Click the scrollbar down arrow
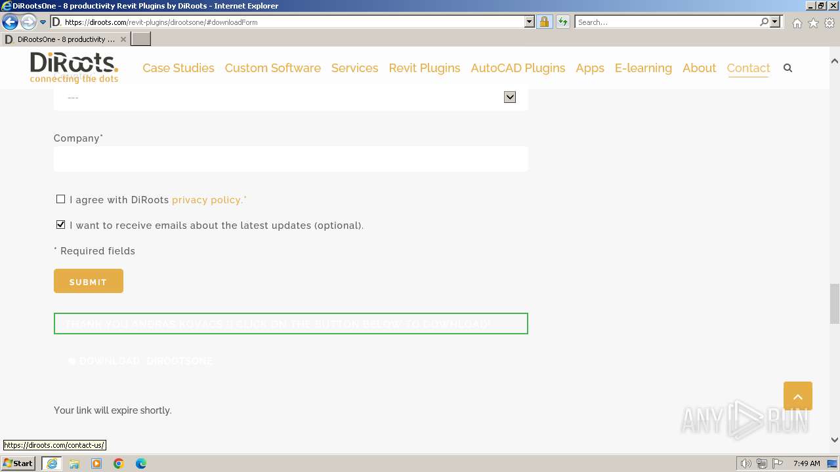This screenshot has height=472, width=840. point(835,440)
